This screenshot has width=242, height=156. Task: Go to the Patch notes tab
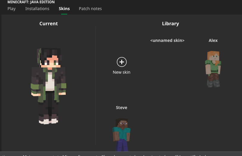[90, 9]
